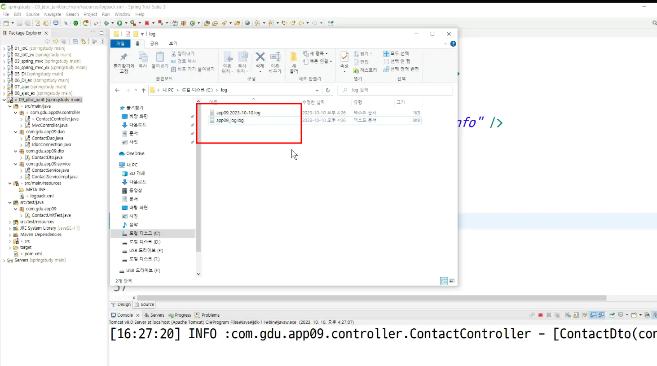Click the New file icon in STS toolbar
Screen dimensions: 657x366
click(6, 23)
